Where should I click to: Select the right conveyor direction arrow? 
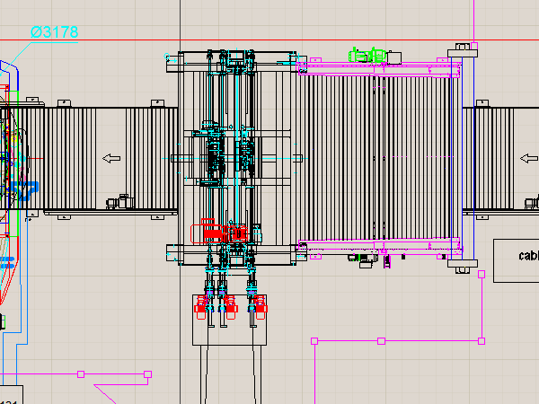pyautogui.click(x=528, y=158)
